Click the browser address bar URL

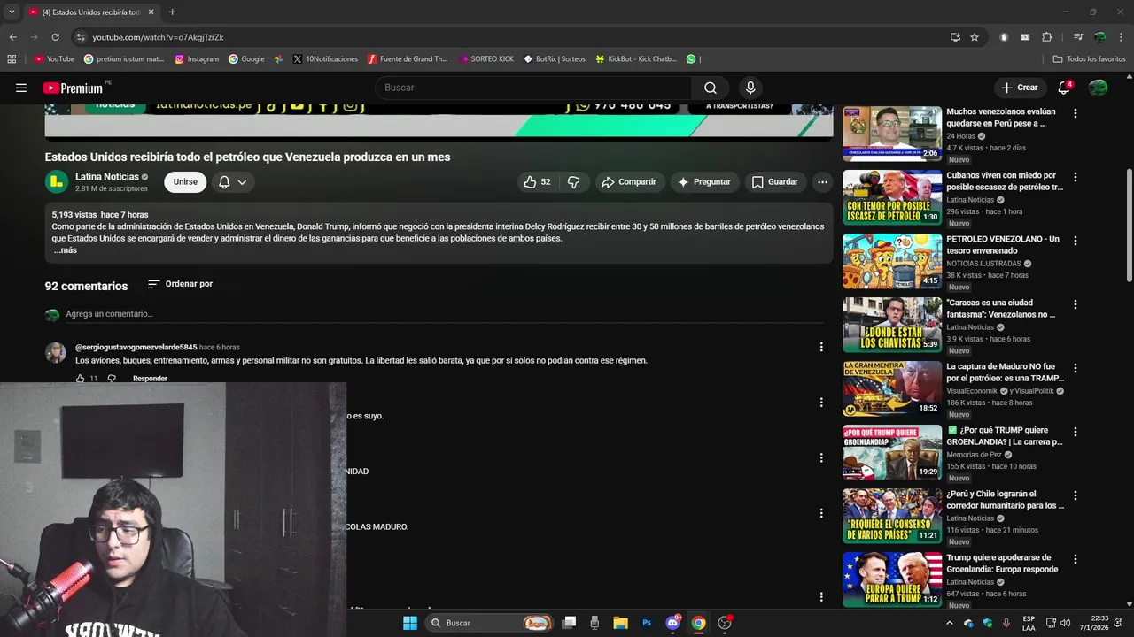click(158, 37)
